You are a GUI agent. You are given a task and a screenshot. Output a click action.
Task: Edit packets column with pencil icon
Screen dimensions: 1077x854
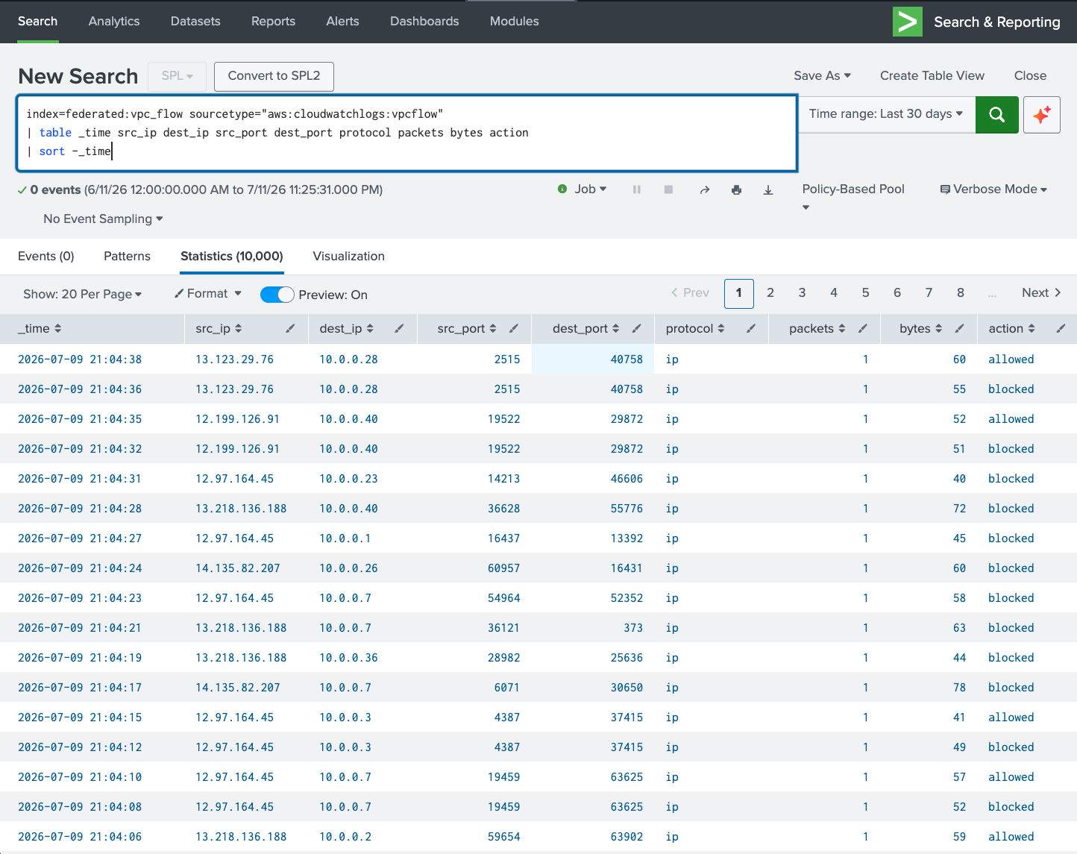click(x=862, y=328)
